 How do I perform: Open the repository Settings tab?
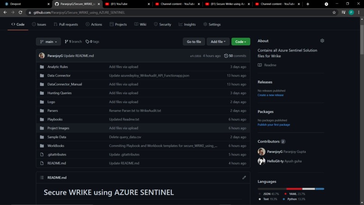(x=212, y=24)
